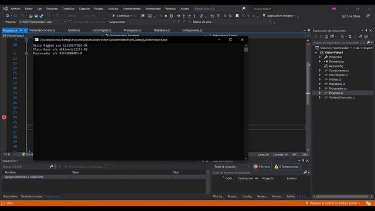Viewport: 375px width, 211px height.
Task: Open the Depurar menu
Action: pos(84,9)
